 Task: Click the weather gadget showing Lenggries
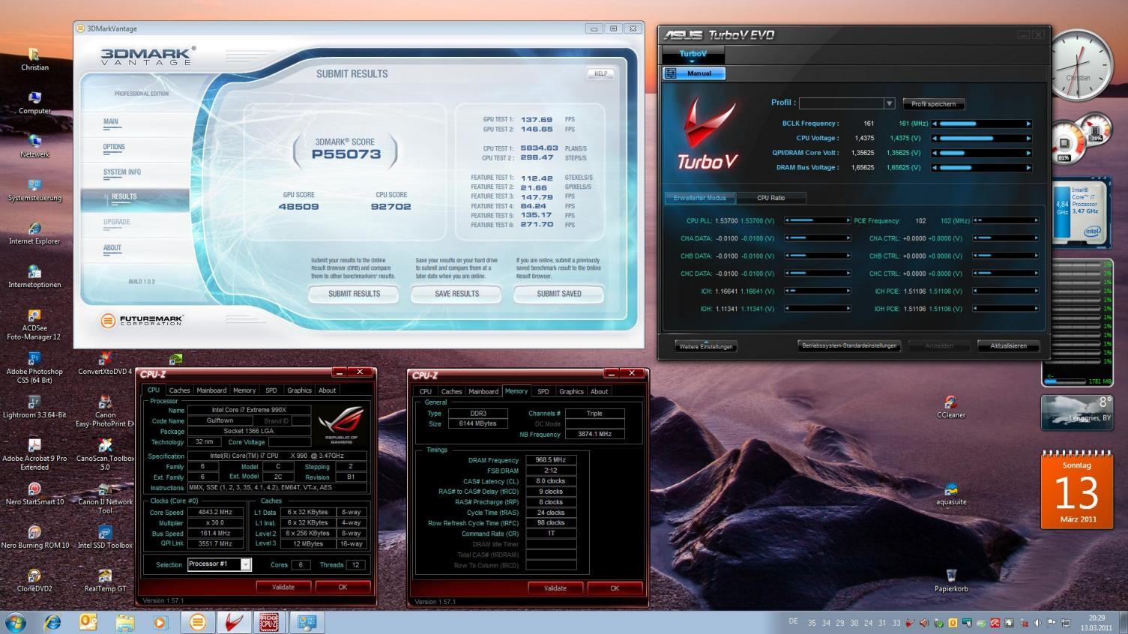pyautogui.click(x=1076, y=413)
